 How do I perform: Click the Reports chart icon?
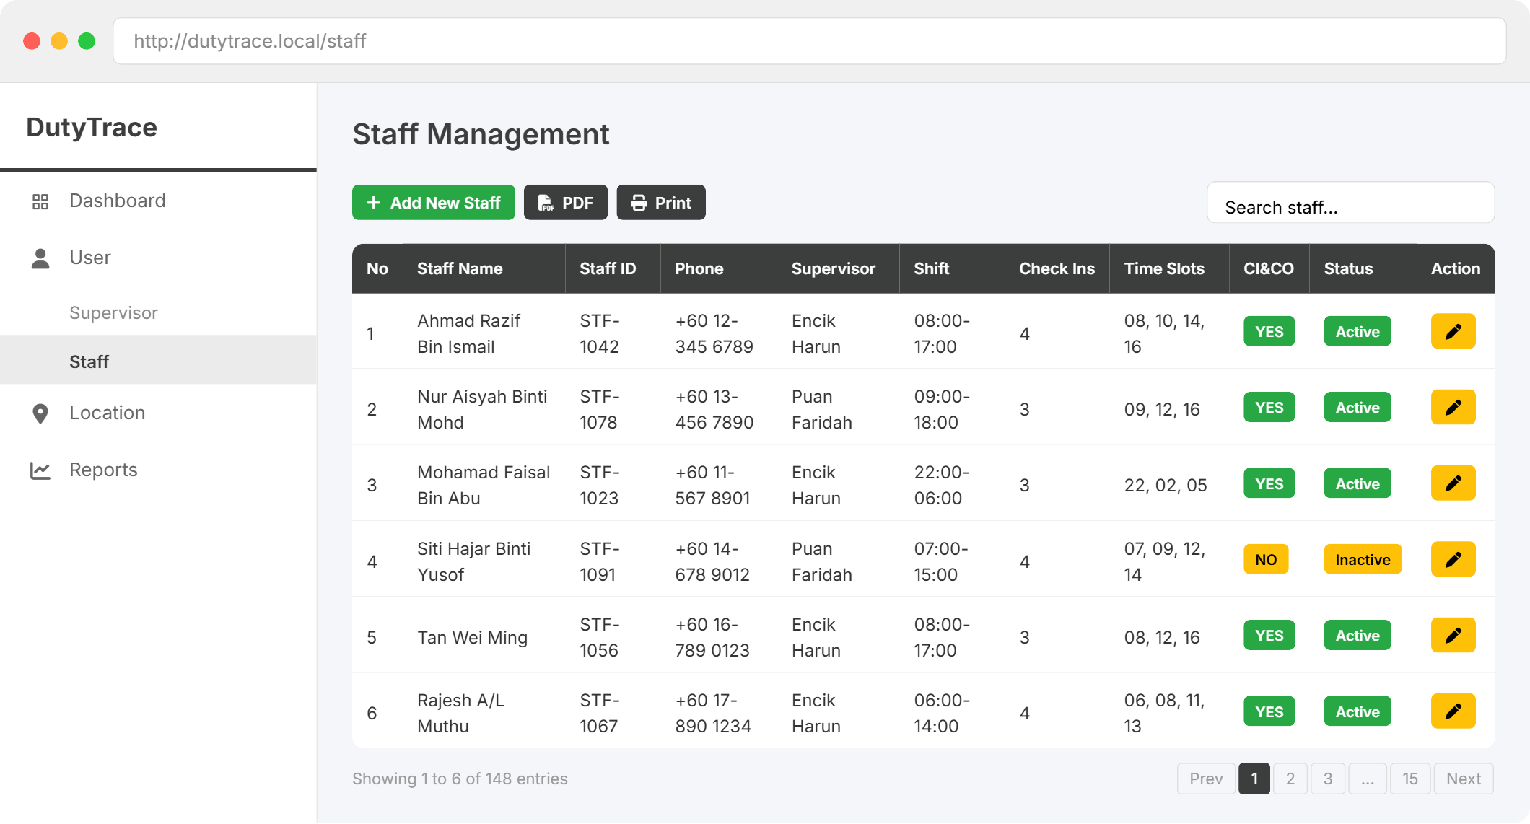pos(40,470)
